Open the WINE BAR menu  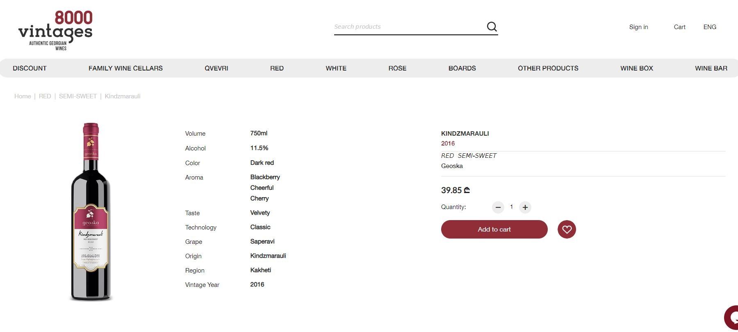(x=711, y=68)
